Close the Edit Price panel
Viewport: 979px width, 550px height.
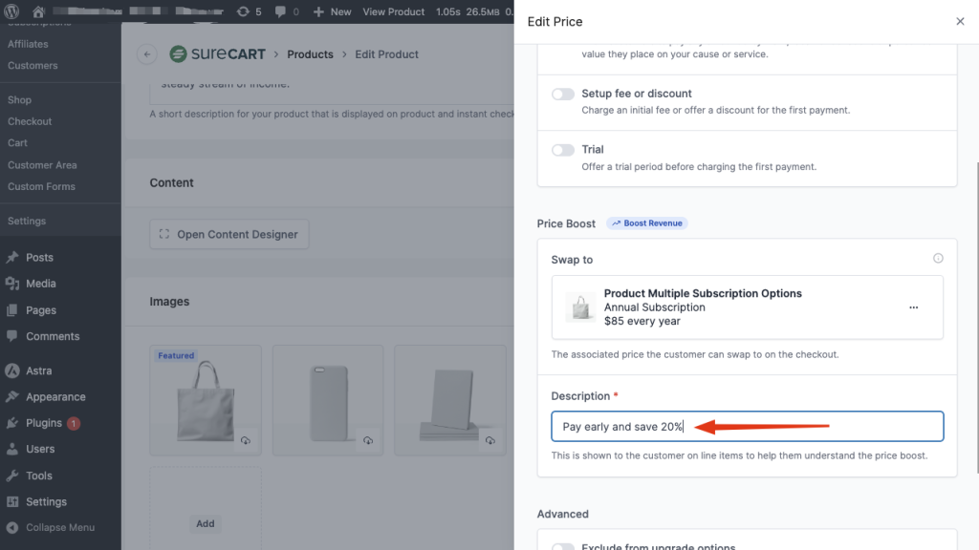(960, 21)
